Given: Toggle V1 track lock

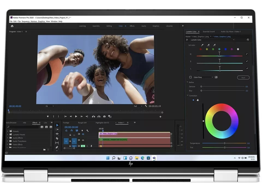Looking at the screenshot, I should click(70, 141).
